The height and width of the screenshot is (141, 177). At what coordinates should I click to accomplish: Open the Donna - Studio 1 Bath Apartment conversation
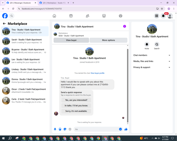[x=25, y=81]
